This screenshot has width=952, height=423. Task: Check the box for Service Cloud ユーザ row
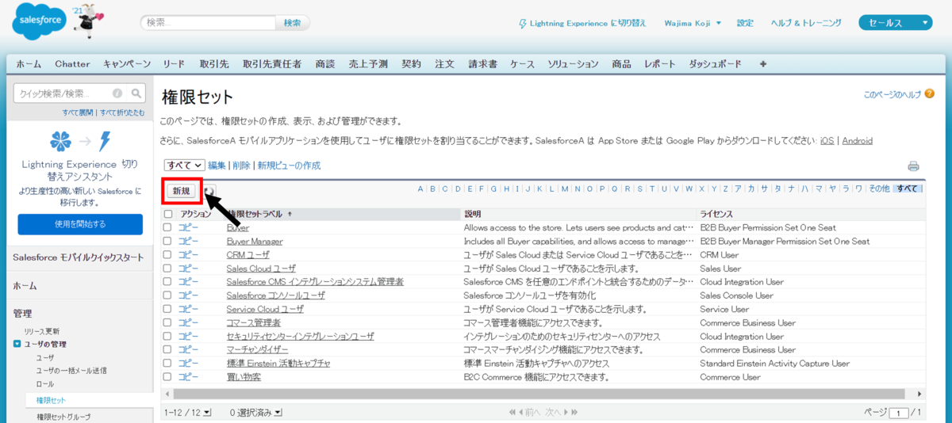pos(167,309)
